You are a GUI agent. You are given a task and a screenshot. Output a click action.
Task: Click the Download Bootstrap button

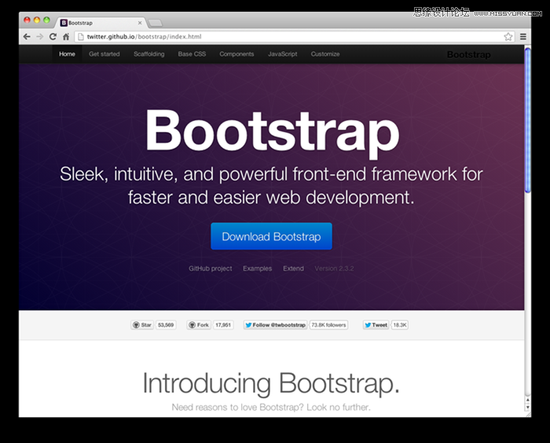click(271, 236)
